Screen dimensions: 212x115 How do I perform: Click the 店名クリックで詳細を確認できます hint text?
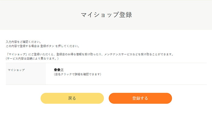click(x=78, y=74)
